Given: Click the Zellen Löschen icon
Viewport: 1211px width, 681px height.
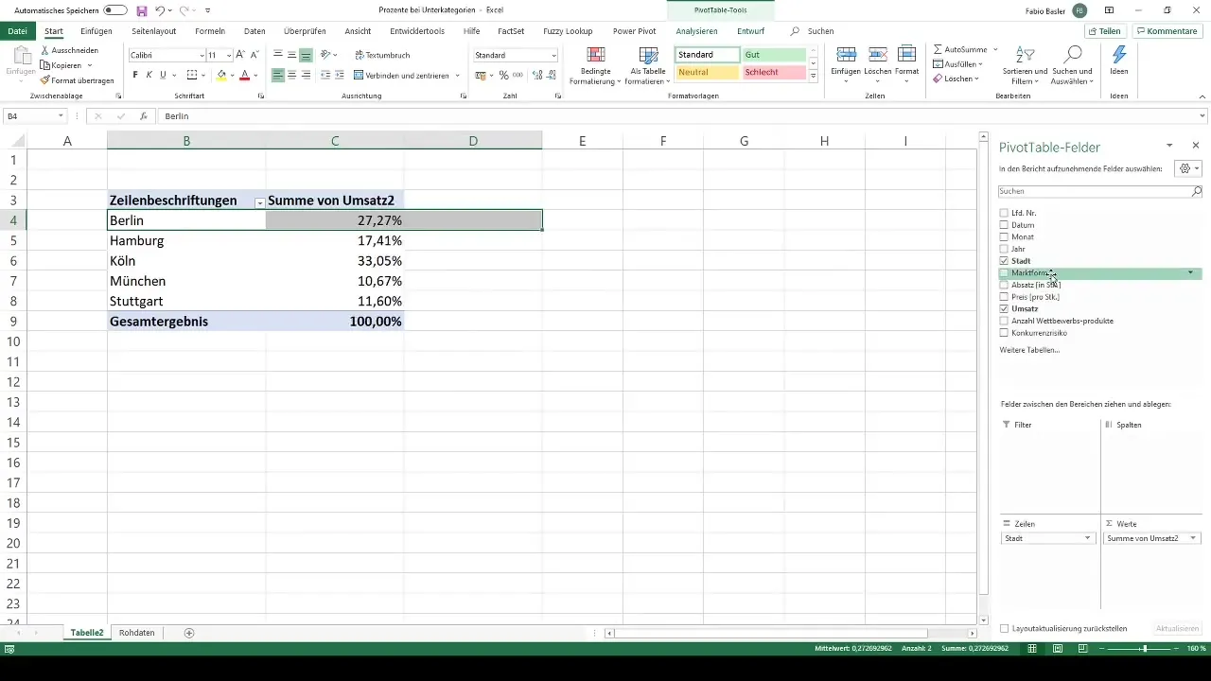Looking at the screenshot, I should tap(877, 54).
